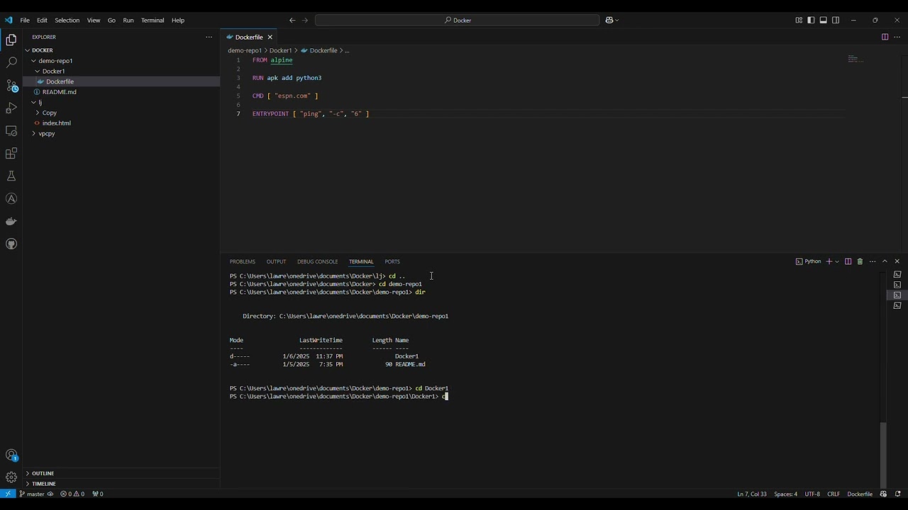The image size is (908, 510).
Task: Click the CRLF end-of-line status item
Action: (834, 494)
